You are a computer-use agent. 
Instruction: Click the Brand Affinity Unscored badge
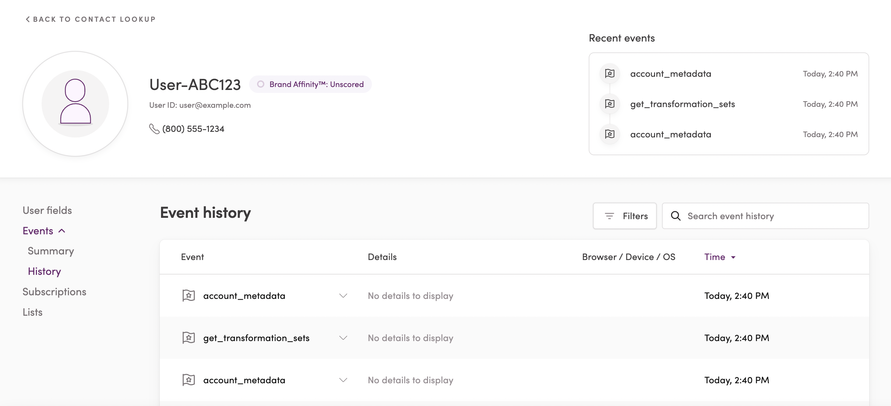[310, 84]
